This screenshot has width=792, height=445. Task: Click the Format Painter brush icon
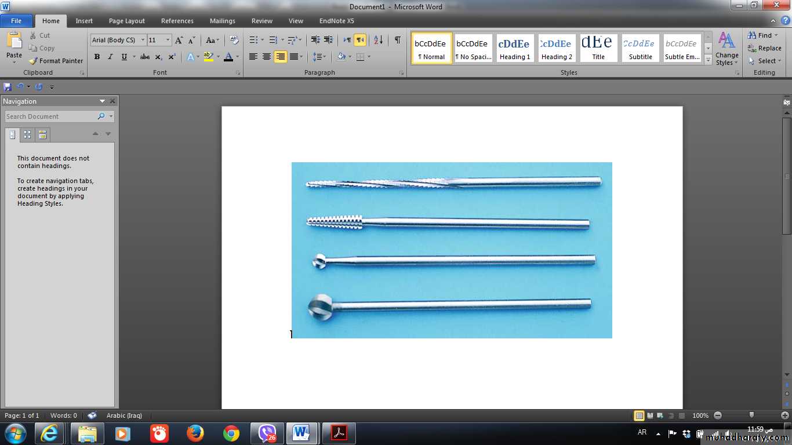(34, 61)
